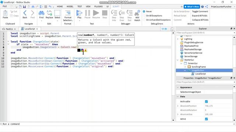Viewport: 236px width, 132px height.
Task: Switch to the MODEL ribbon tab
Action: pos(70,7)
